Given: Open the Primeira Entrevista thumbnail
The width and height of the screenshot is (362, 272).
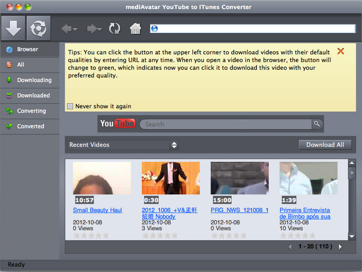Looking at the screenshot, I should tap(308, 178).
